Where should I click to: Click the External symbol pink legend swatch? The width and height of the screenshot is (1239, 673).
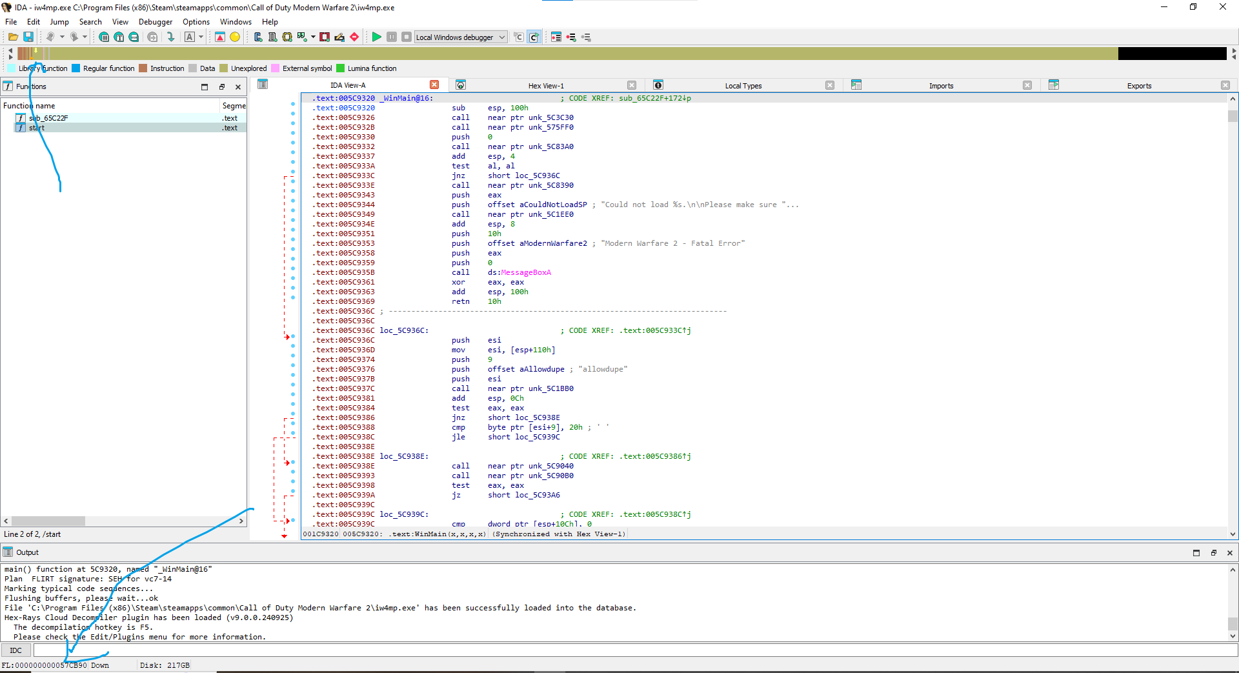point(276,68)
